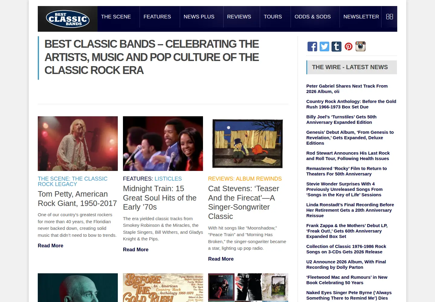
Task: Read Linda Ronstadt's Final Recording news
Action: [x=350, y=210]
